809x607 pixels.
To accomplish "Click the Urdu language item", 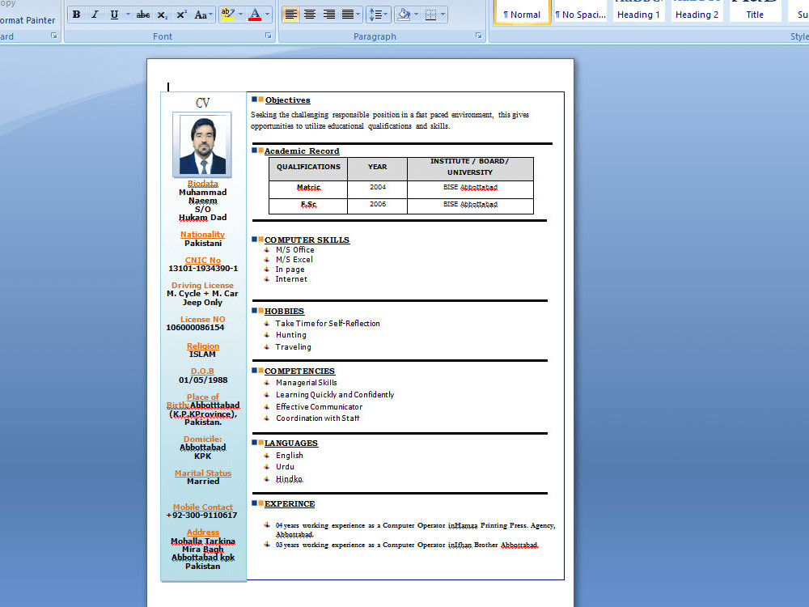I will click(285, 467).
